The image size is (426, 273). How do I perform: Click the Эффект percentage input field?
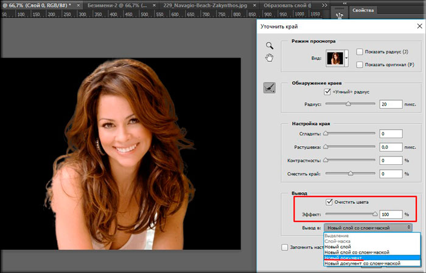click(x=390, y=214)
